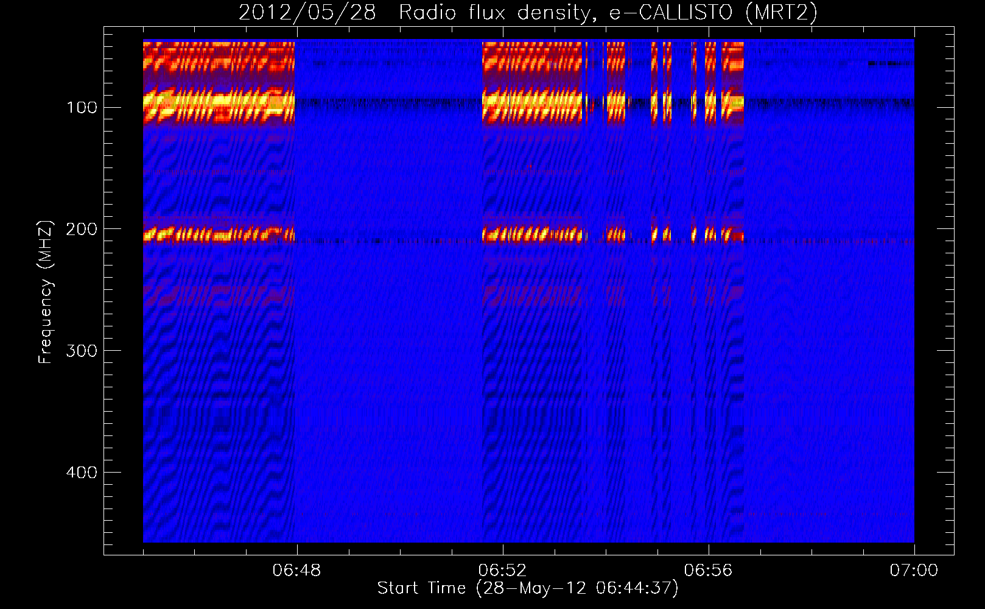Click the 06:48 time tick label
The height and width of the screenshot is (609, 985).
(x=296, y=571)
